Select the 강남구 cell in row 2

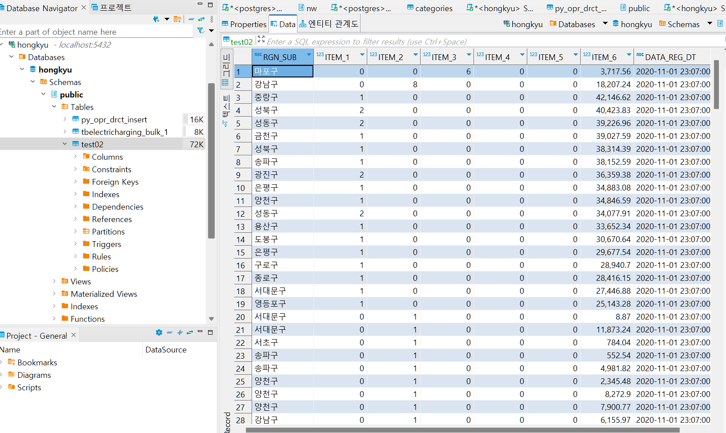pyautogui.click(x=283, y=84)
